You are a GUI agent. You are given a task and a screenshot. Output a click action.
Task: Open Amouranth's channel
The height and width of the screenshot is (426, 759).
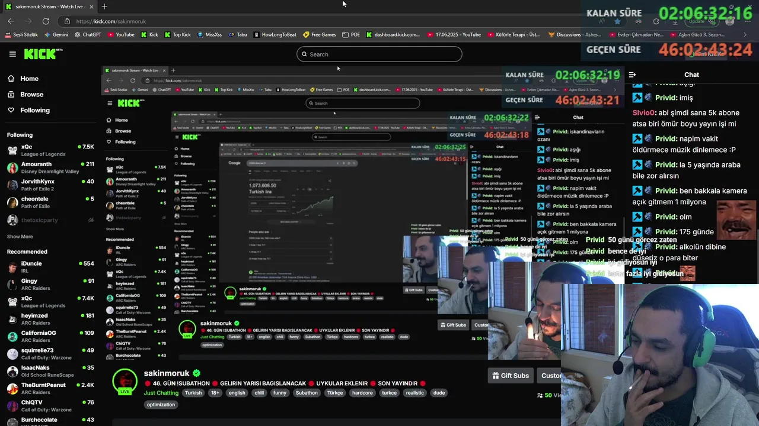click(x=50, y=167)
